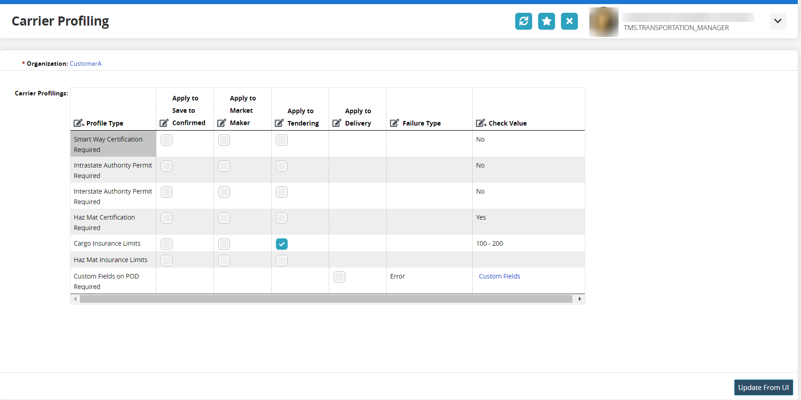Tick Custom Fields on POD delivery checkbox

click(339, 277)
